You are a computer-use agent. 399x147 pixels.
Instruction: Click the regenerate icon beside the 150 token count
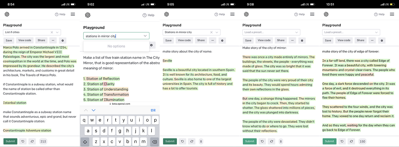[x=351, y=141]
